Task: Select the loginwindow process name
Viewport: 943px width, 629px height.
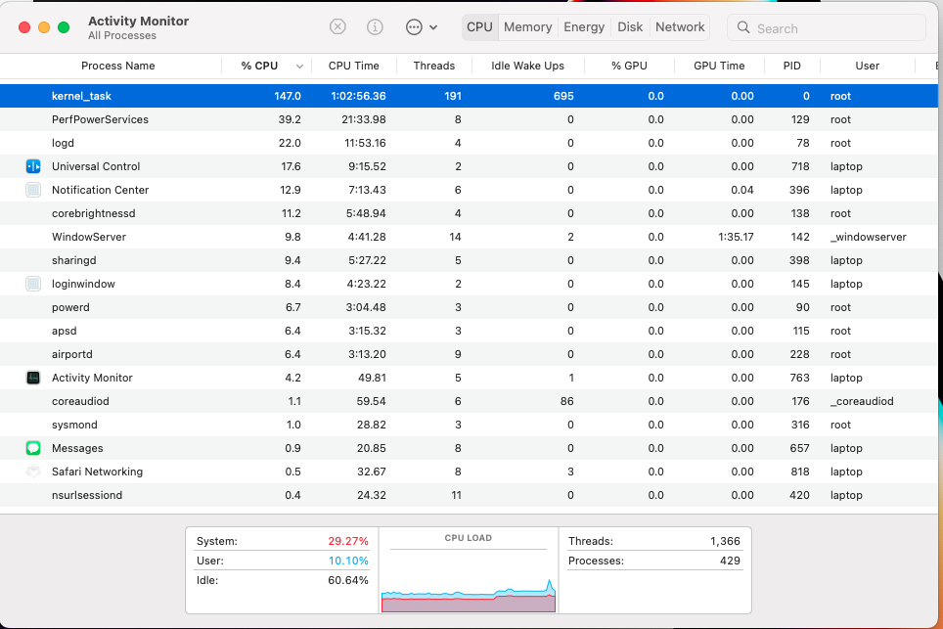Action: pos(83,284)
